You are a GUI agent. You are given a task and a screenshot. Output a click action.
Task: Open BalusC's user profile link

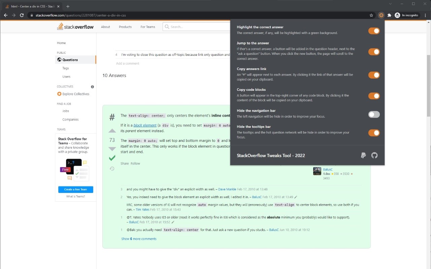click(x=328, y=169)
